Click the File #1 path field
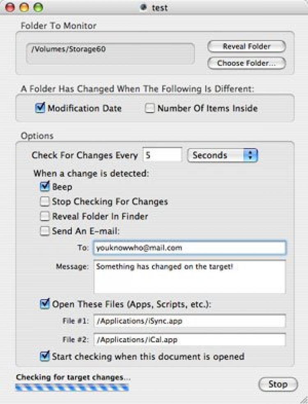 [x=189, y=321]
